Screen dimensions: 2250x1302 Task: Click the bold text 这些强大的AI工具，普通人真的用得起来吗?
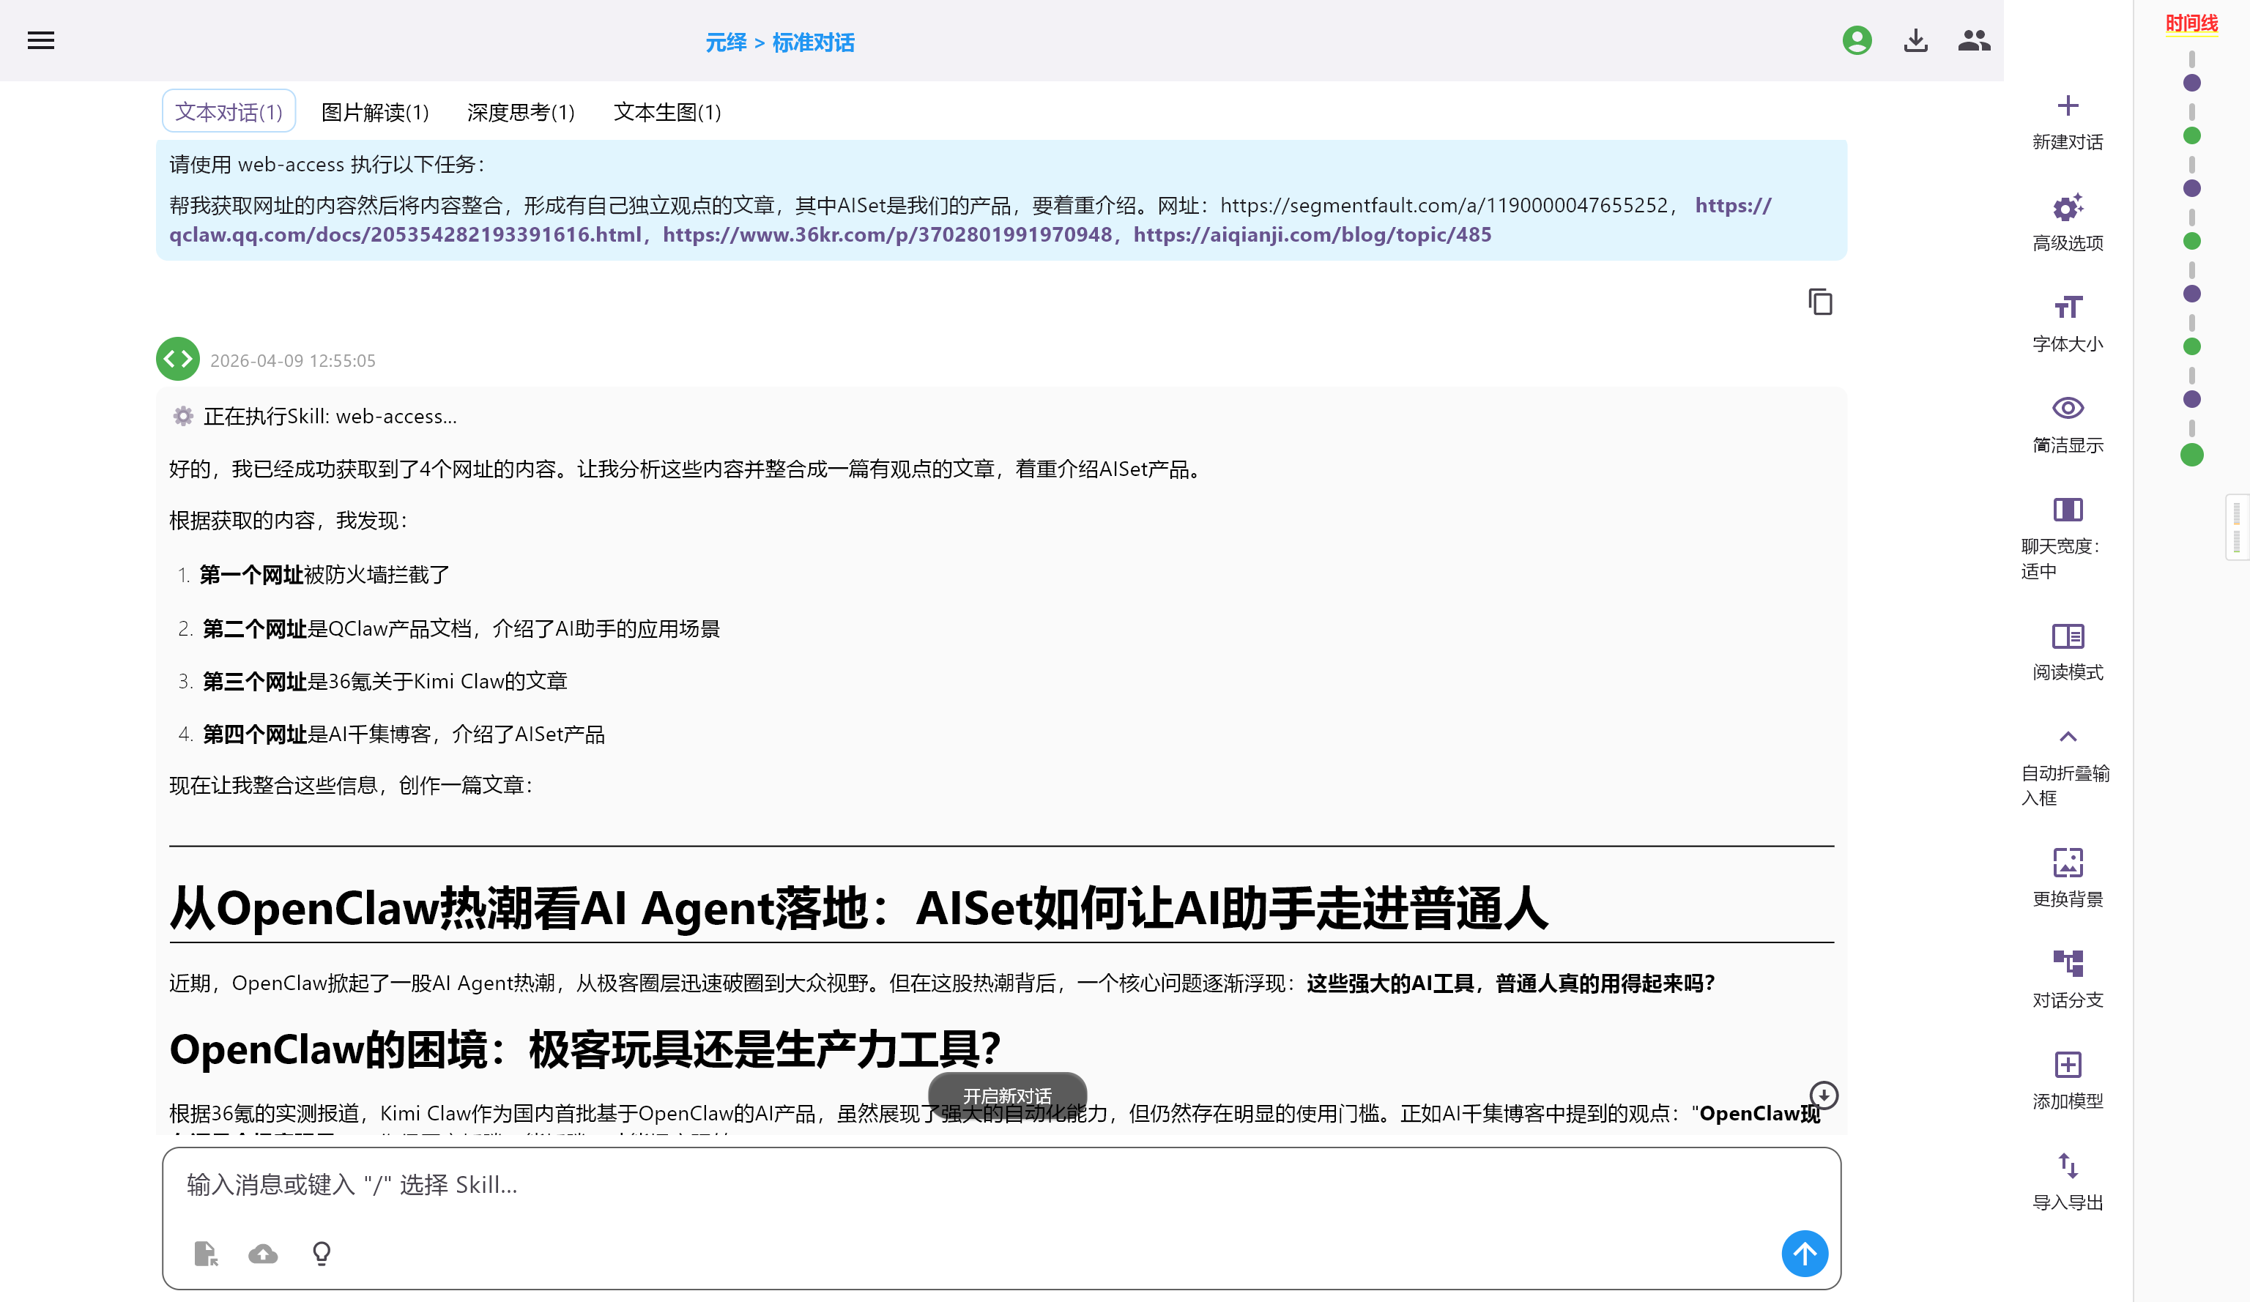point(1511,983)
